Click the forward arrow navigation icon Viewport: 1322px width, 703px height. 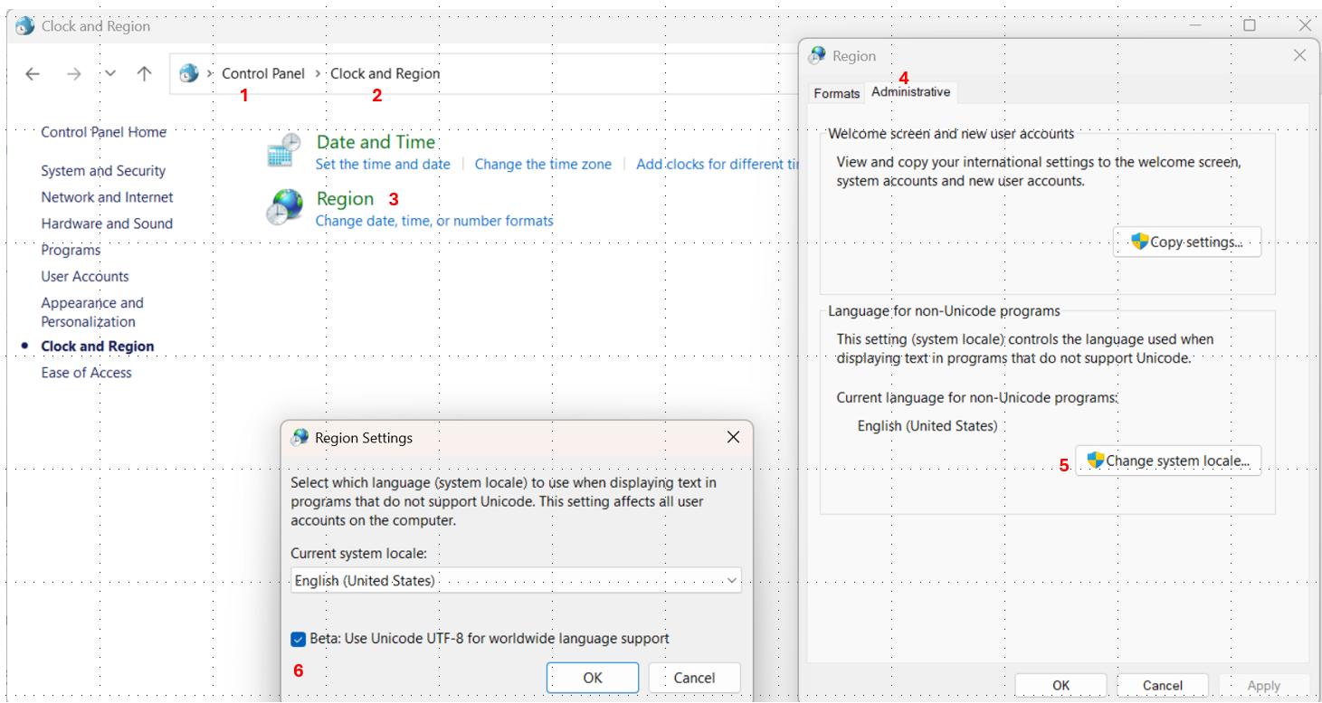pos(74,74)
